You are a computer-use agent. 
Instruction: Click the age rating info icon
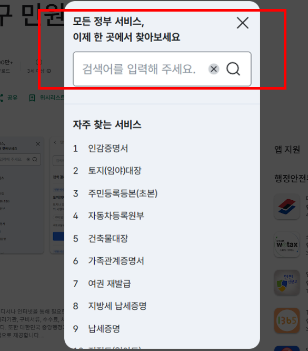[x=49, y=71]
